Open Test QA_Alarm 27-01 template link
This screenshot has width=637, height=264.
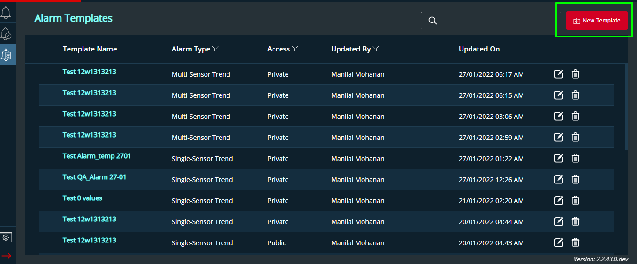94,177
